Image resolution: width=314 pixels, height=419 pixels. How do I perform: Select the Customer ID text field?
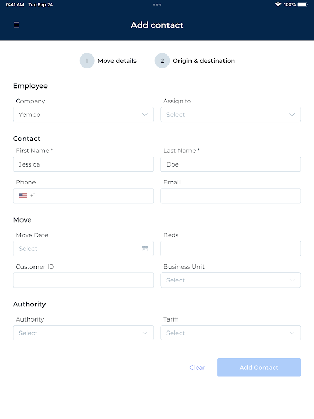(83, 280)
